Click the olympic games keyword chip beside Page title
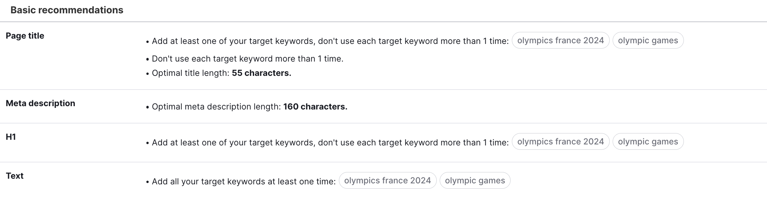 [648, 40]
